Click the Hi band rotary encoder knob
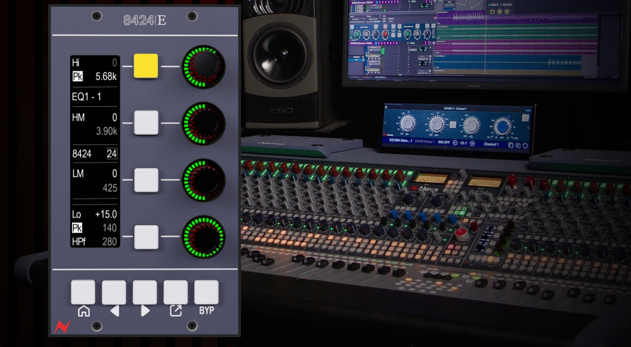This screenshot has width=631, height=347. [x=203, y=66]
